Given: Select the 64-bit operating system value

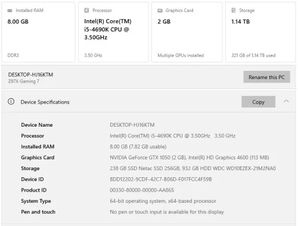Looking at the screenshot, I should coord(163,201).
